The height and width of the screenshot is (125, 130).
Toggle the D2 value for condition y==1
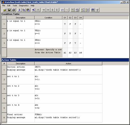pyautogui.click(x=70, y=34)
